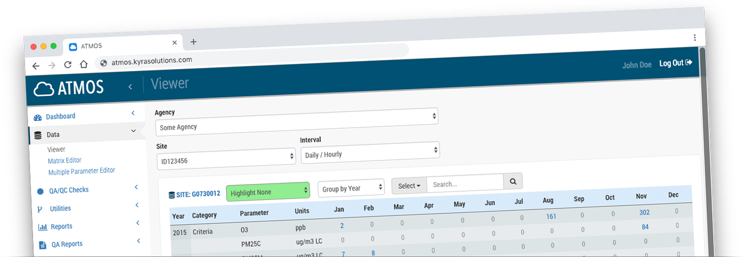Click the 2015 year cell
The image size is (751, 257).
coord(180,233)
